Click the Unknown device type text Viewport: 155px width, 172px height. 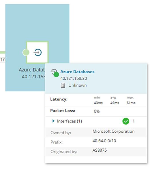click(x=77, y=85)
